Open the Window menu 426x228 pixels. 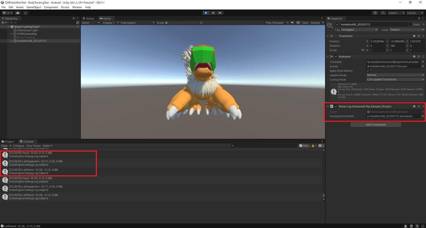tap(77, 7)
